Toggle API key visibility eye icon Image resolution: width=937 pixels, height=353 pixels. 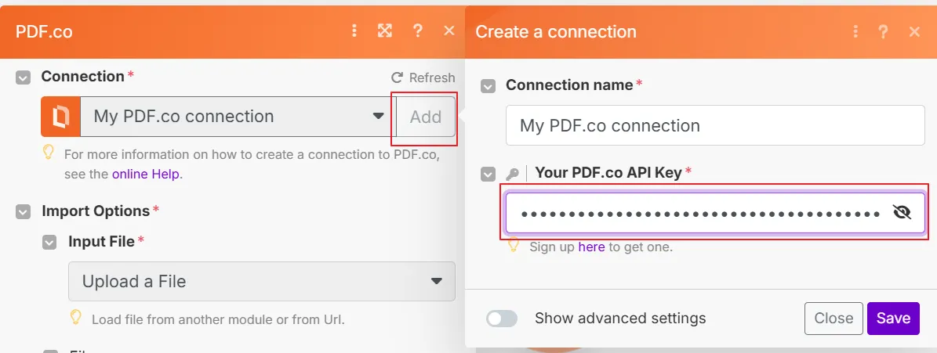click(x=902, y=212)
